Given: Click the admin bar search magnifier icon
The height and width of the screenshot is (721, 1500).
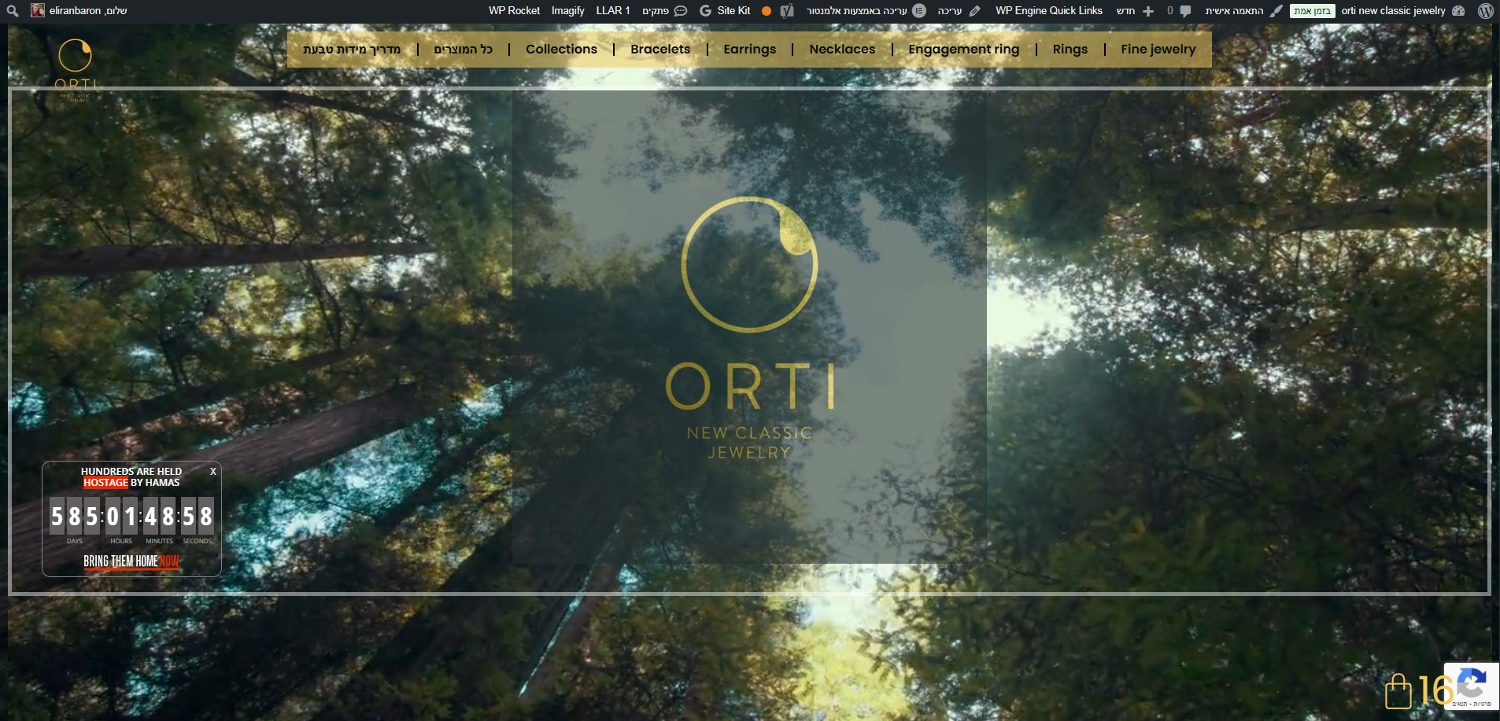Looking at the screenshot, I should 13,11.
